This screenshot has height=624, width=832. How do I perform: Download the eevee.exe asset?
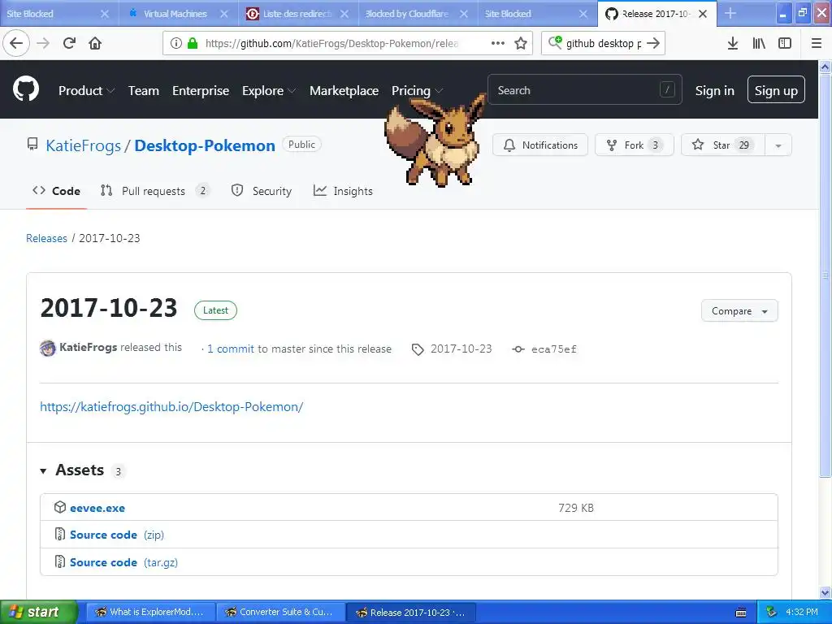pyautogui.click(x=97, y=508)
